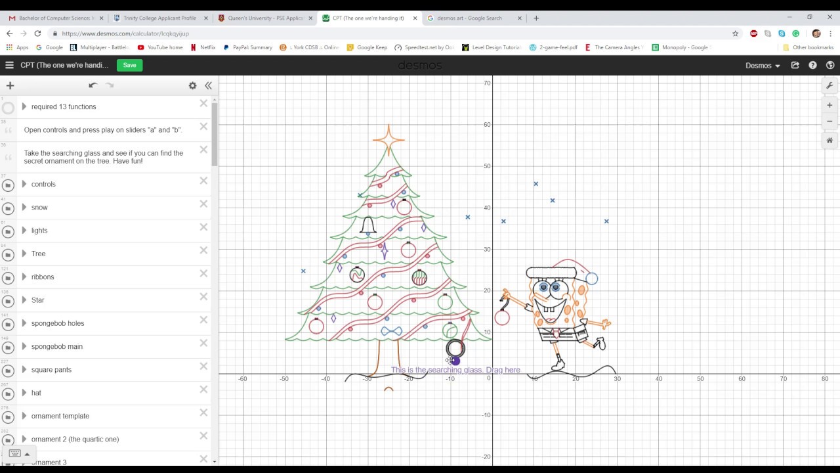Switch to the Trinity College Applicant Profile tab
The image size is (840, 473).
point(160,18)
